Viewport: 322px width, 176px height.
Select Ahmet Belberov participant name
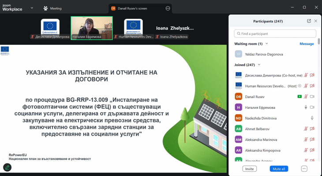[x=257, y=129]
